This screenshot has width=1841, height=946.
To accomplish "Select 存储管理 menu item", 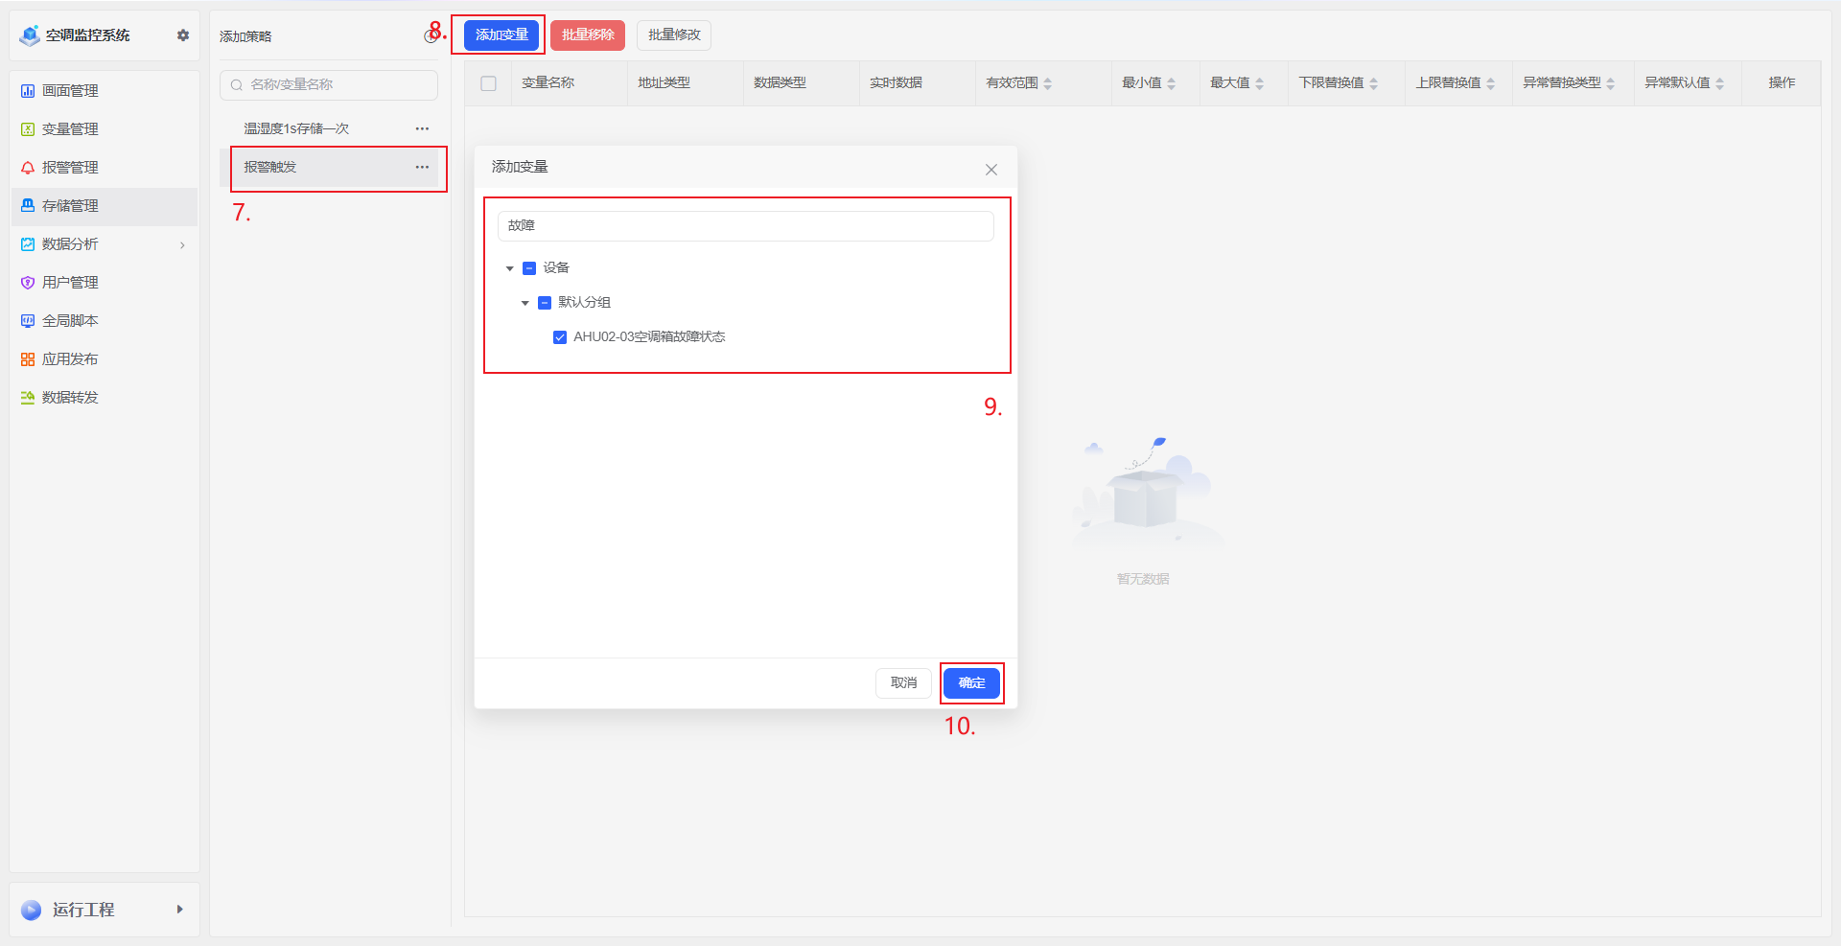I will point(70,206).
